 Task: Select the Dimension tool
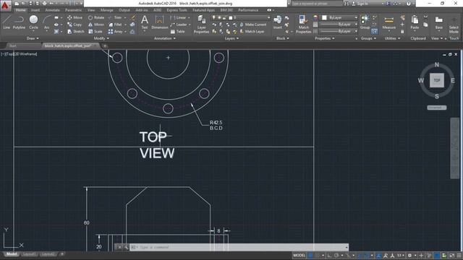pyautogui.click(x=159, y=22)
